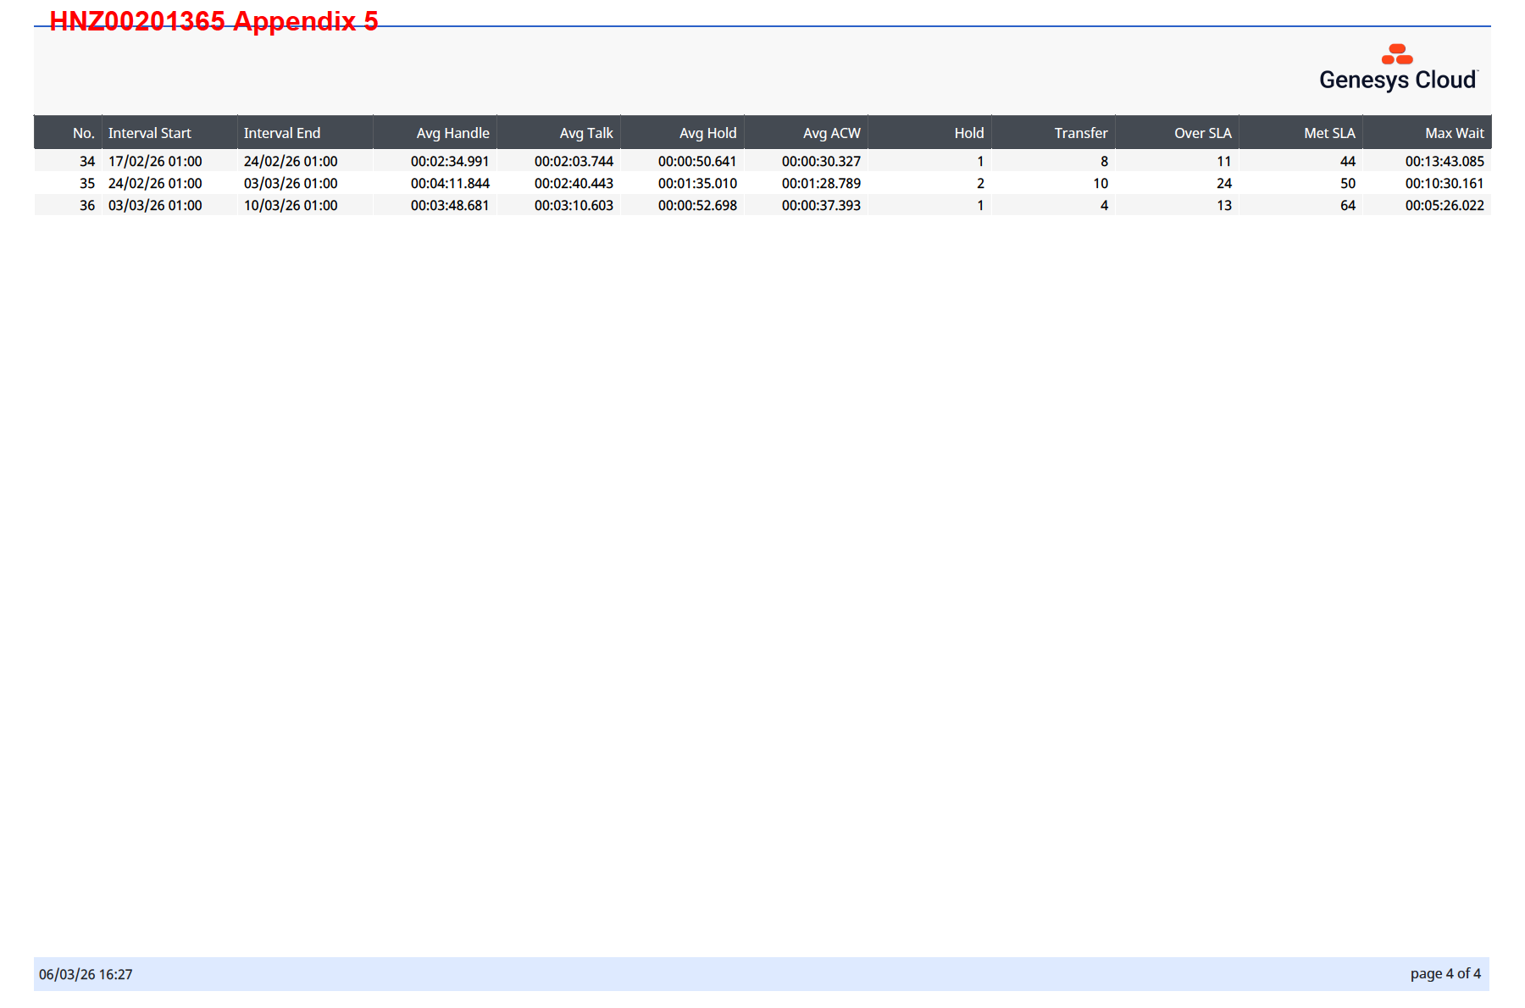Click the Genesys Cloud brand text

(1397, 80)
